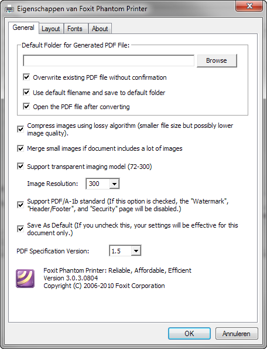Viewport: 267px width, 349px height.
Task: Click the printer icon in title bar
Action: point(9,9)
